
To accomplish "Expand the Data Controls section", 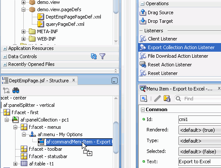I will tap(5, 56).
